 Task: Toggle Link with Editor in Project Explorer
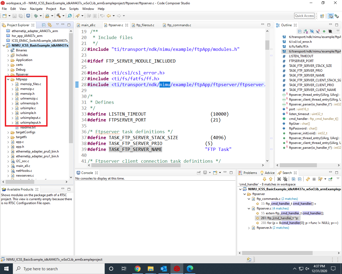point(50,25)
